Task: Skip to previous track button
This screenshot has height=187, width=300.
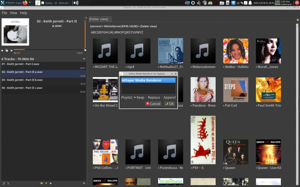Action: [2, 50]
